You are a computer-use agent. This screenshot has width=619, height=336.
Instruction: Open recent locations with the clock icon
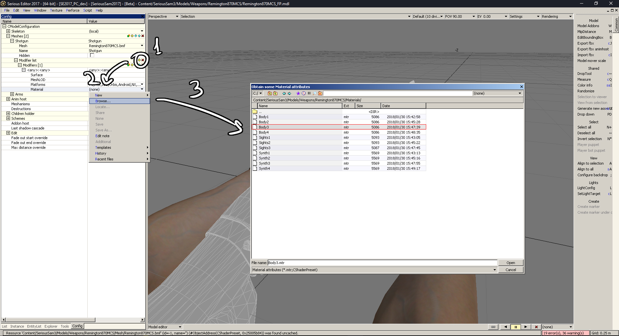coord(304,93)
